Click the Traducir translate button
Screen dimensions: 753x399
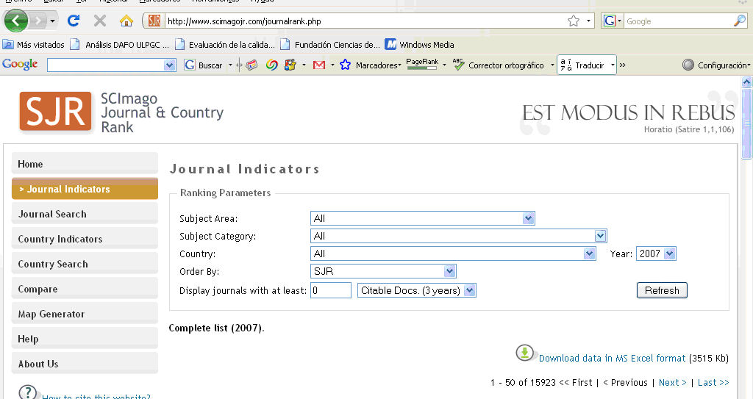coord(582,65)
